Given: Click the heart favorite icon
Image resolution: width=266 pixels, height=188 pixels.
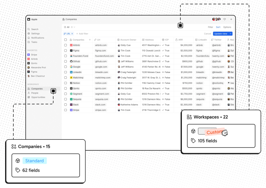Looking at the screenshot, I should click(x=225, y=19).
